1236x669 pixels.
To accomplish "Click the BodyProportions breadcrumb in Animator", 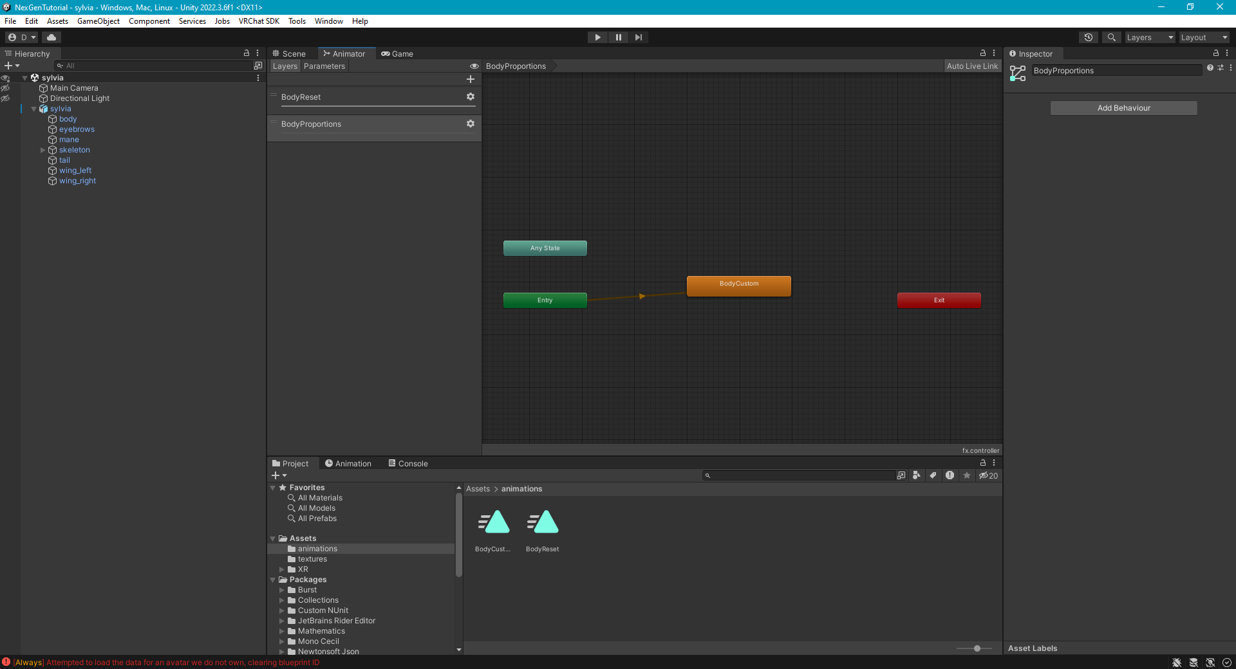I will (x=516, y=66).
